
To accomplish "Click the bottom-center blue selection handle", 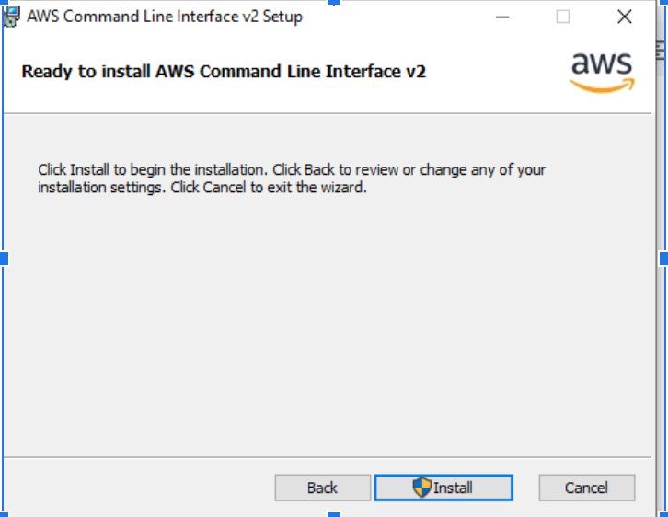I will [333, 513].
